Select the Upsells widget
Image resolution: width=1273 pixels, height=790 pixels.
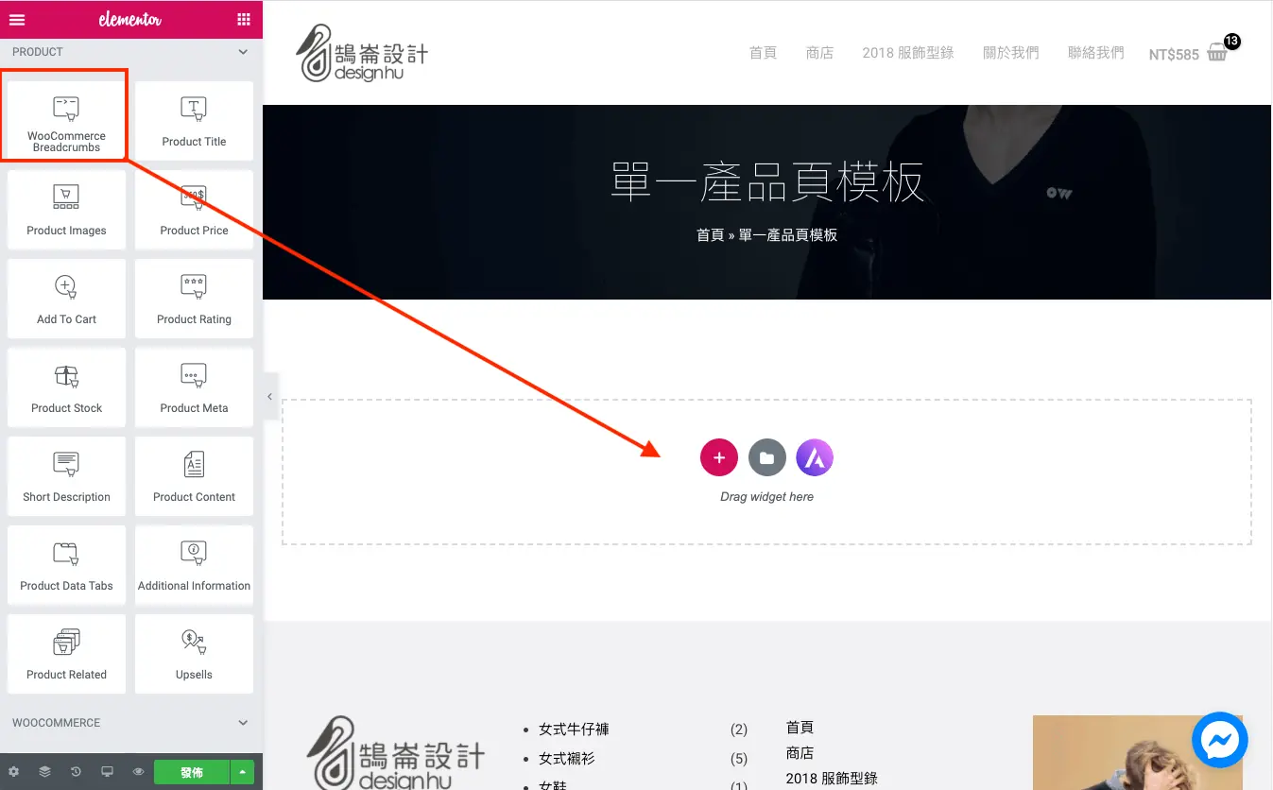(194, 654)
